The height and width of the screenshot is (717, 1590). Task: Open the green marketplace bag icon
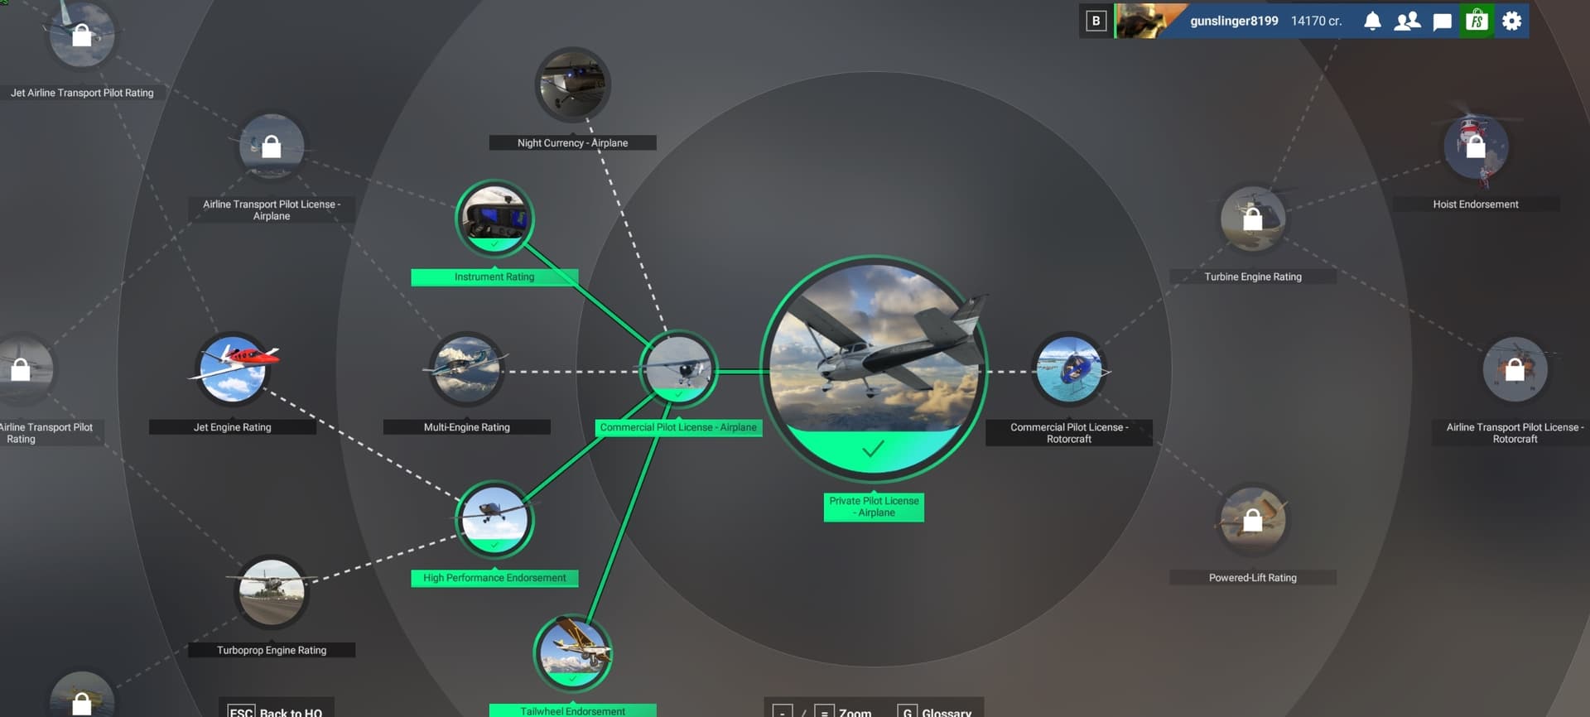pyautogui.click(x=1477, y=21)
